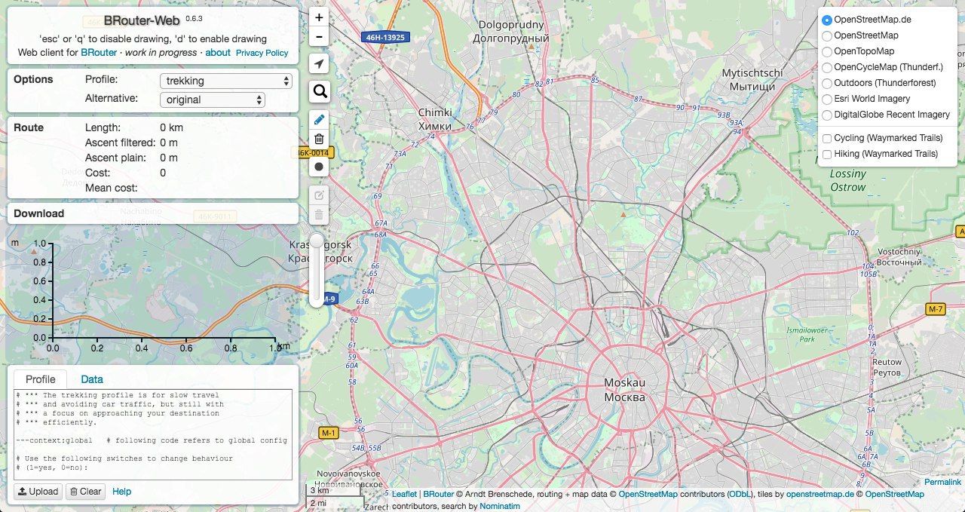This screenshot has width=965, height=512.
Task: Click the 'Ascent filtered:' label
Action: click(121, 143)
